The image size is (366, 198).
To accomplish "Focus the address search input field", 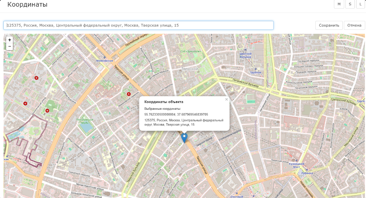I will (x=138, y=25).
